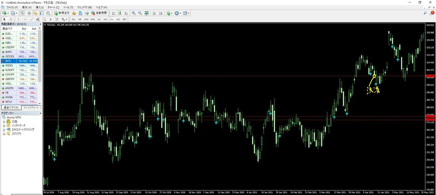The image size is (436, 195).
Task: Close the Navigator panel
Action: click(x=40, y=113)
